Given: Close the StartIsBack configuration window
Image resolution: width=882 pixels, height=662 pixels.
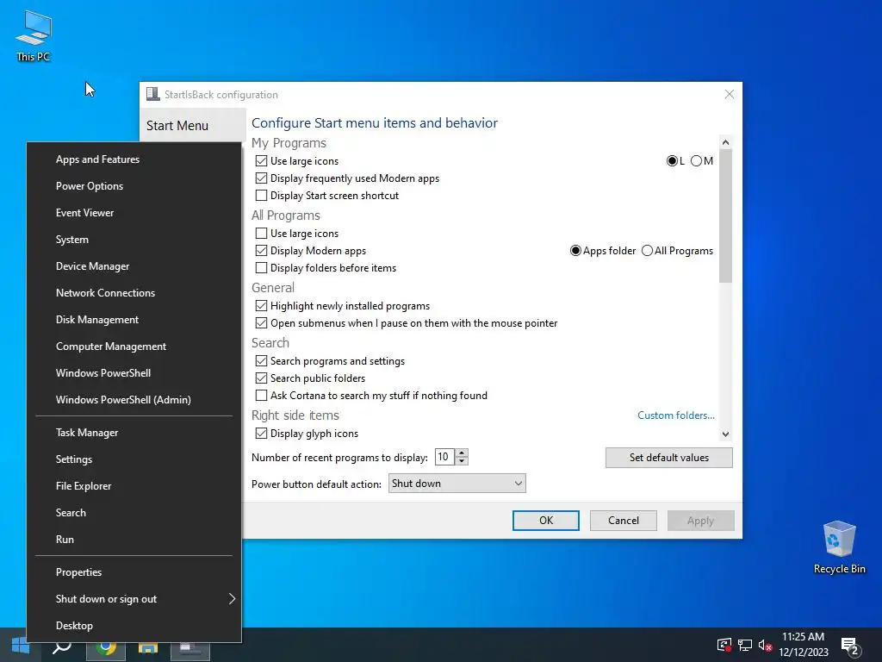Looking at the screenshot, I should (729, 94).
